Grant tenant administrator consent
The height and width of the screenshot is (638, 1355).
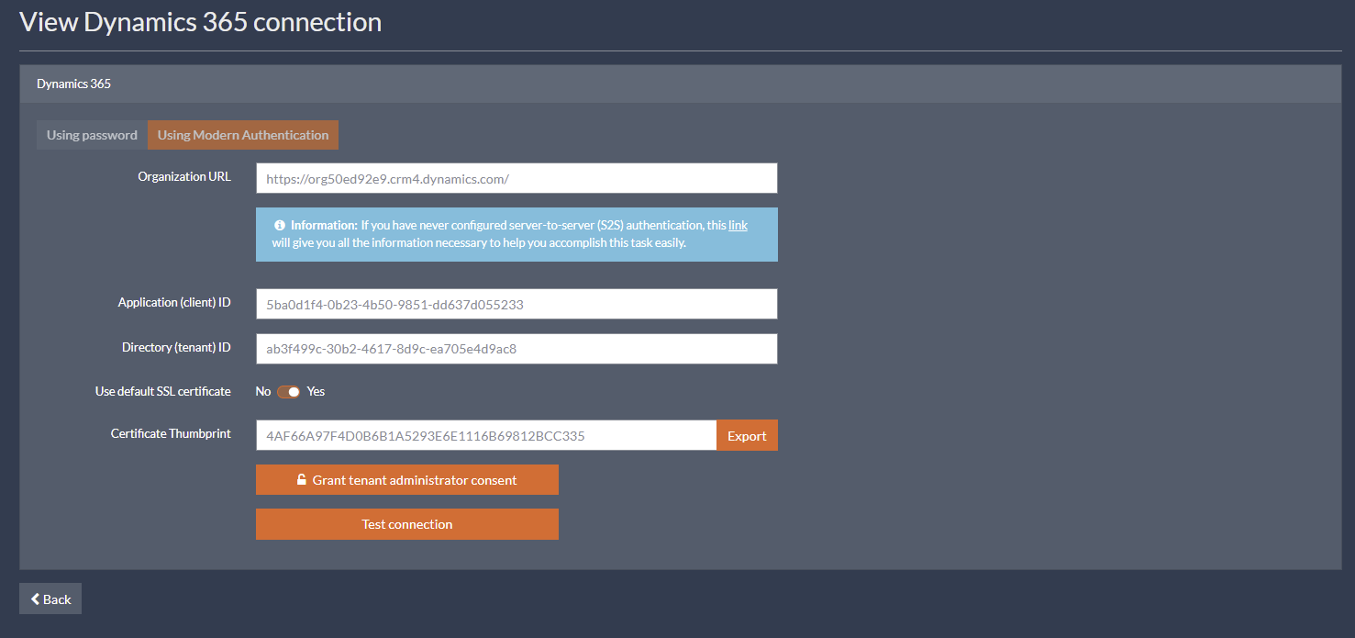[x=407, y=479]
